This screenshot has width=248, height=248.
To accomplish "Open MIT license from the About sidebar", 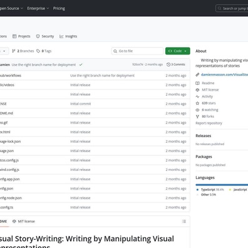I will (x=210, y=90).
